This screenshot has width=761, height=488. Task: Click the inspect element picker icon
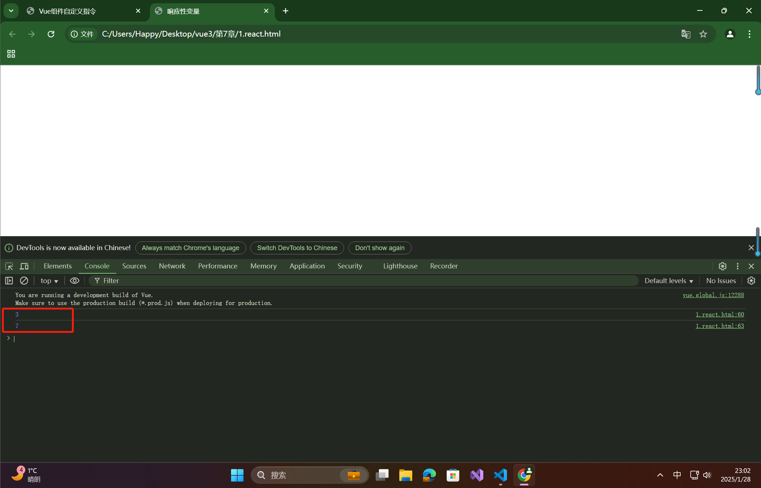coord(9,266)
